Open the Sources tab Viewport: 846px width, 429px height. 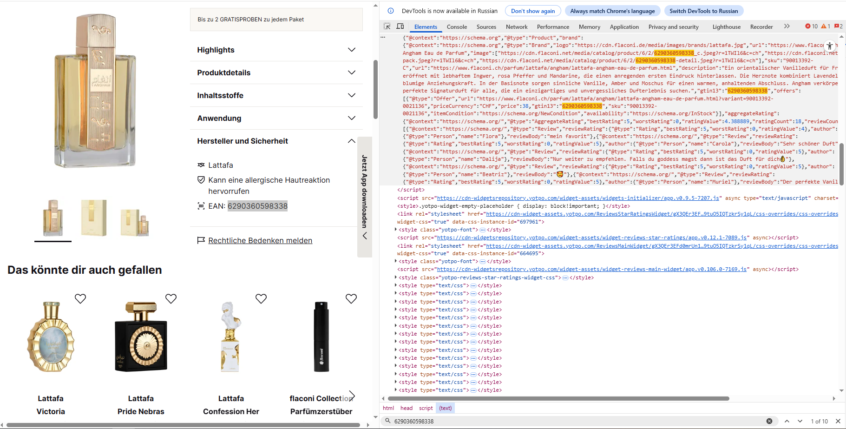point(486,27)
